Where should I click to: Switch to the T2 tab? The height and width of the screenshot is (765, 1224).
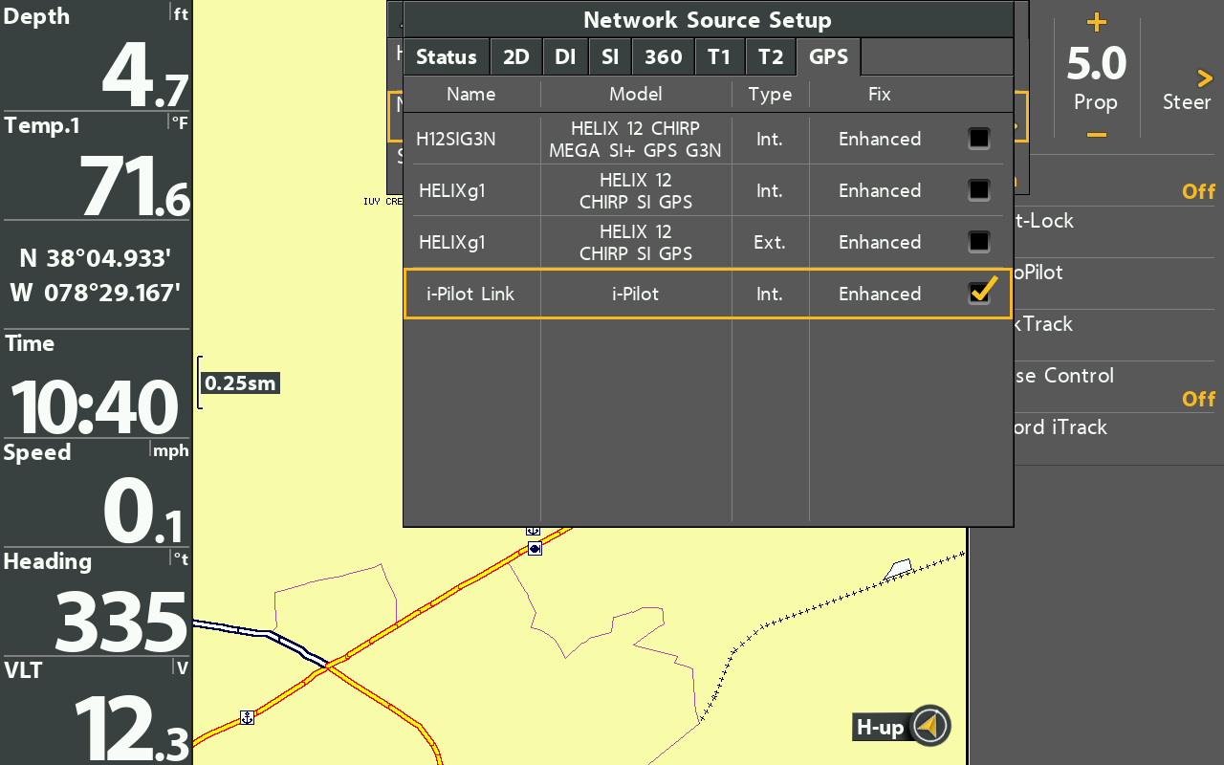[x=771, y=57]
